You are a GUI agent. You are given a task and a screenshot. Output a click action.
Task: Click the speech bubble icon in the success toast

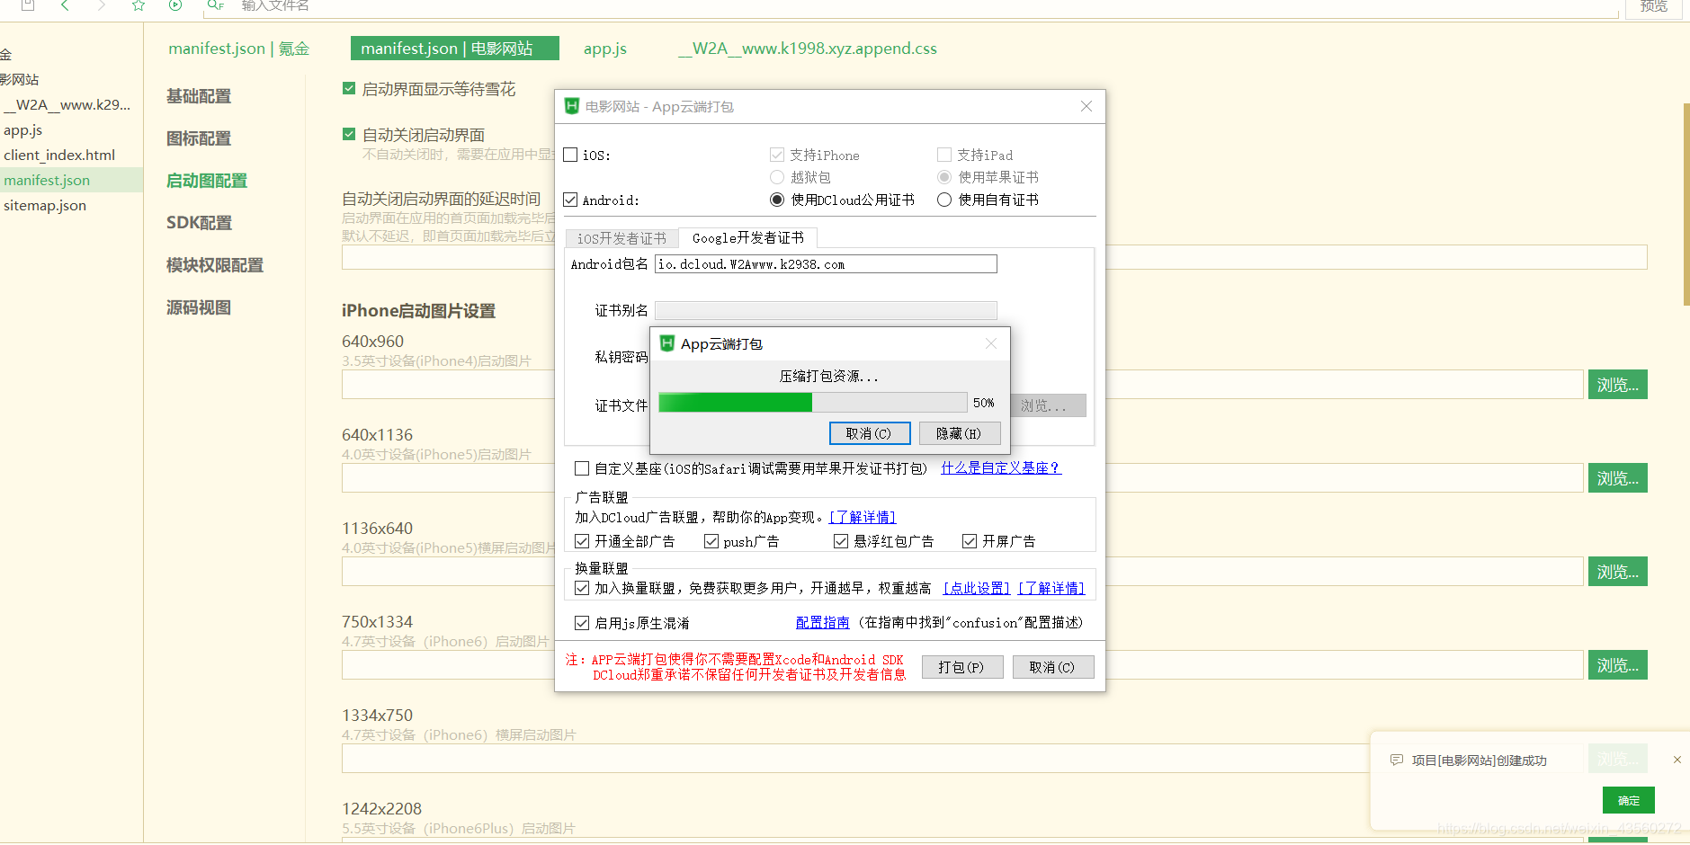tap(1395, 760)
